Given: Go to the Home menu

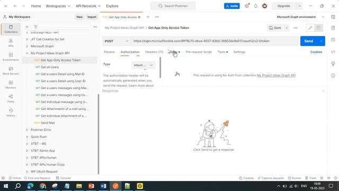Looking at the screenshot, I should tap(36, 6).
